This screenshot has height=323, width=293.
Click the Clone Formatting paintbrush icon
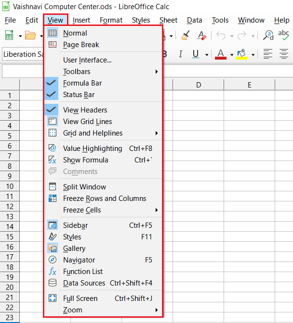point(186,36)
